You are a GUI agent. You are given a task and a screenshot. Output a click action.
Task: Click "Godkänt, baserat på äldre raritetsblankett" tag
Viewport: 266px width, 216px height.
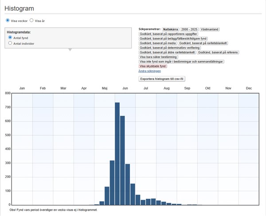click(167, 52)
